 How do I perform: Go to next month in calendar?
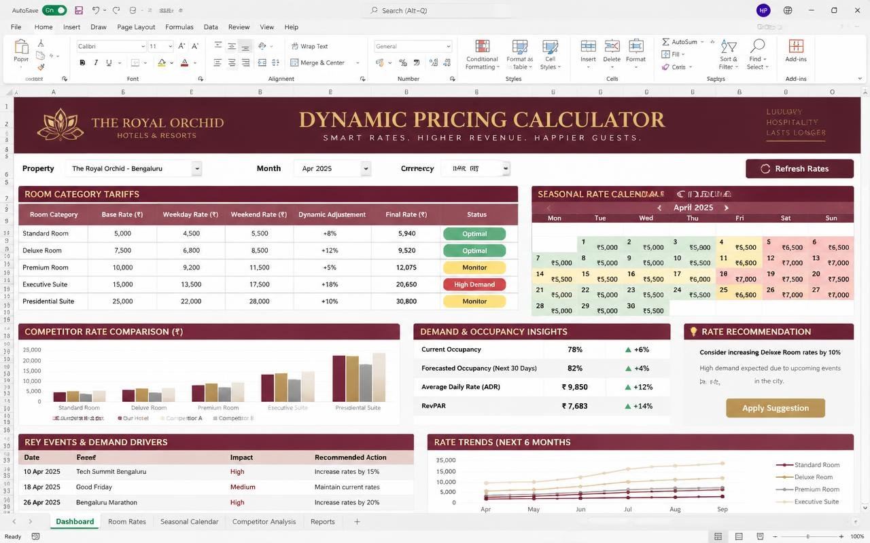(x=726, y=208)
